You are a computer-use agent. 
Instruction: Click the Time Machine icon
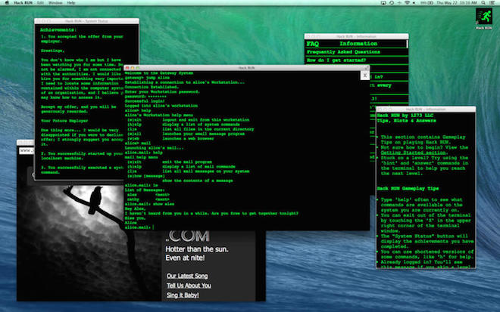[x=392, y=3]
